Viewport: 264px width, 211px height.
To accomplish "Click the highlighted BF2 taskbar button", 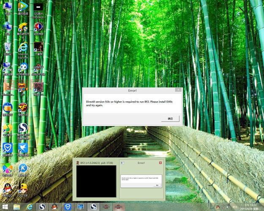I will [x=118, y=207].
